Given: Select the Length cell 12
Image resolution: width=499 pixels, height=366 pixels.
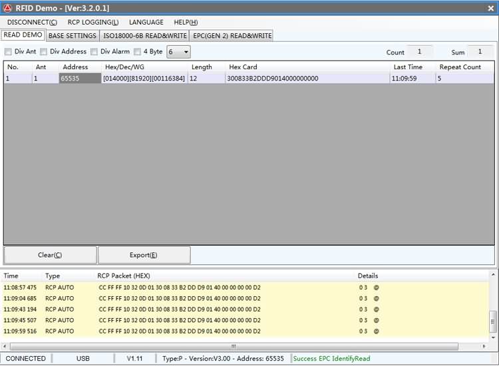Looking at the screenshot, I should (207, 79).
